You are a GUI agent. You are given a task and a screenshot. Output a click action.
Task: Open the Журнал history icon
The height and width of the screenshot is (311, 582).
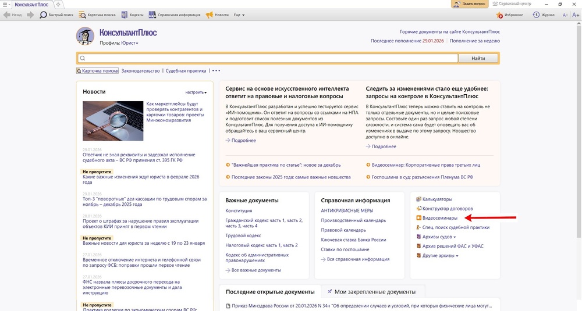click(537, 15)
